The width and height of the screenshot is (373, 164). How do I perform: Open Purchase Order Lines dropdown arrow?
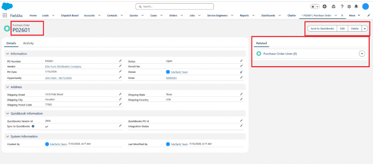[362, 54]
